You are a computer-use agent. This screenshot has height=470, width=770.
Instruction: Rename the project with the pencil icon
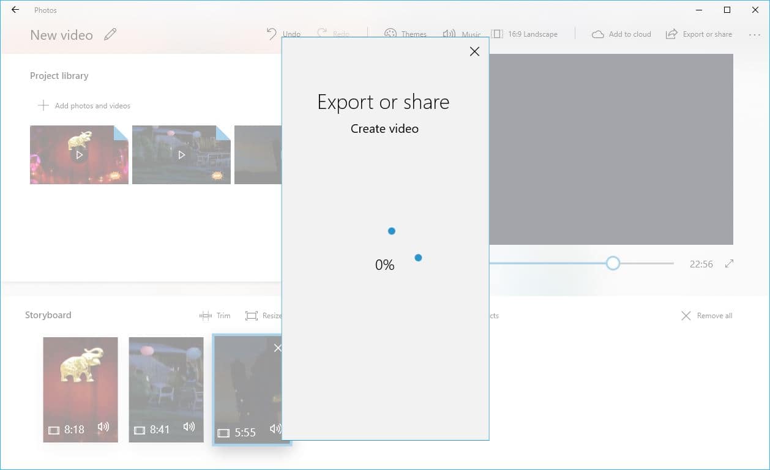click(110, 34)
